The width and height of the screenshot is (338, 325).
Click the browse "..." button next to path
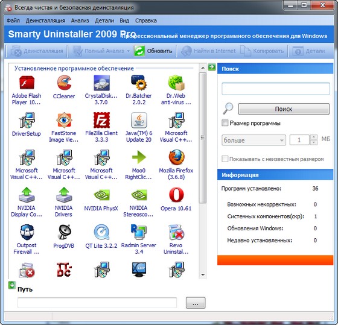[x=196, y=303]
